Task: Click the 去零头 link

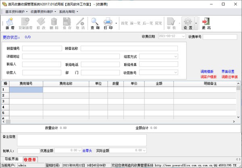Action: tap(87, 151)
